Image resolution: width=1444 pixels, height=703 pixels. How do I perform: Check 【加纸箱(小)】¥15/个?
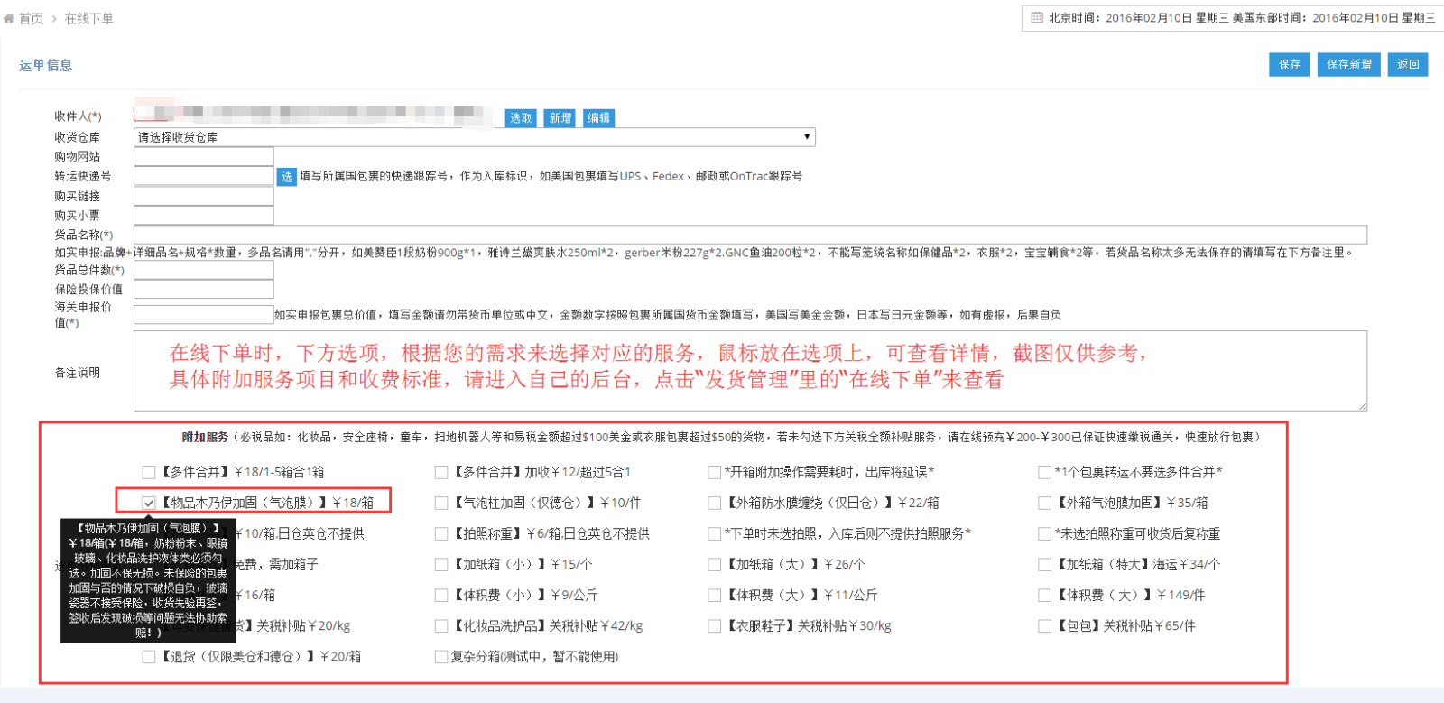click(441, 564)
